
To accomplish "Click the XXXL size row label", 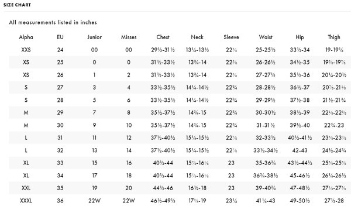I will click(x=26, y=201).
